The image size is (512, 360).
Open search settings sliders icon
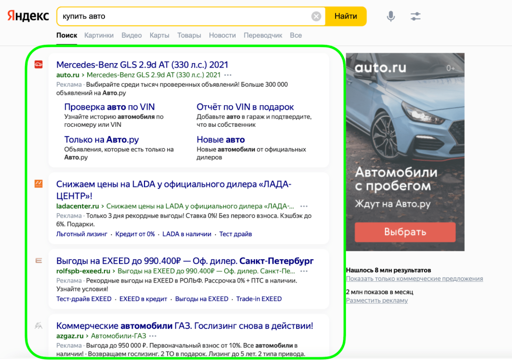(415, 17)
